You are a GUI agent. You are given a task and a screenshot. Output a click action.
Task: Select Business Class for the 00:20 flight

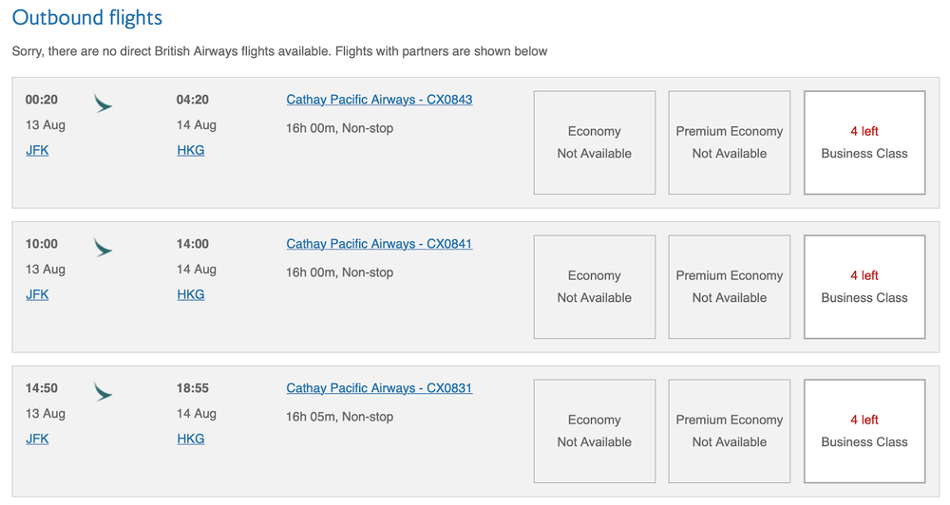tap(864, 142)
